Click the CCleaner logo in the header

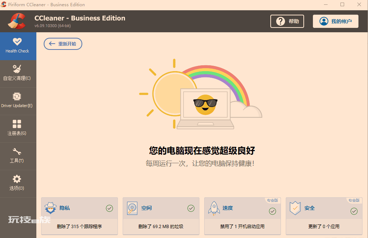tap(17, 21)
